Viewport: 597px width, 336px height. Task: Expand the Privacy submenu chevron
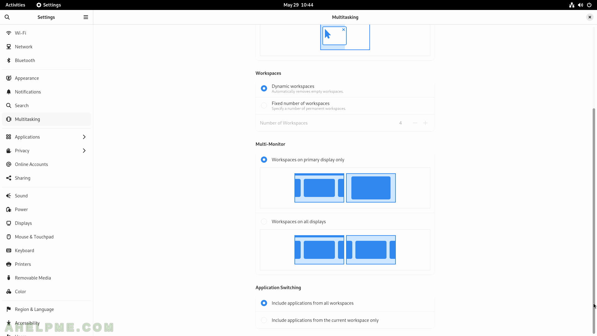tap(84, 151)
